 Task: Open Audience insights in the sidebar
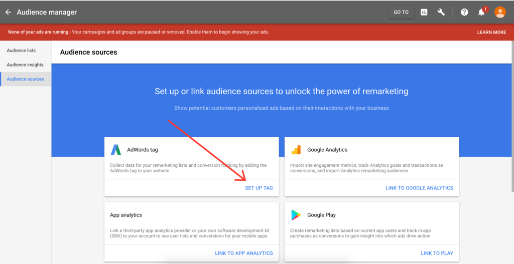[25, 65]
